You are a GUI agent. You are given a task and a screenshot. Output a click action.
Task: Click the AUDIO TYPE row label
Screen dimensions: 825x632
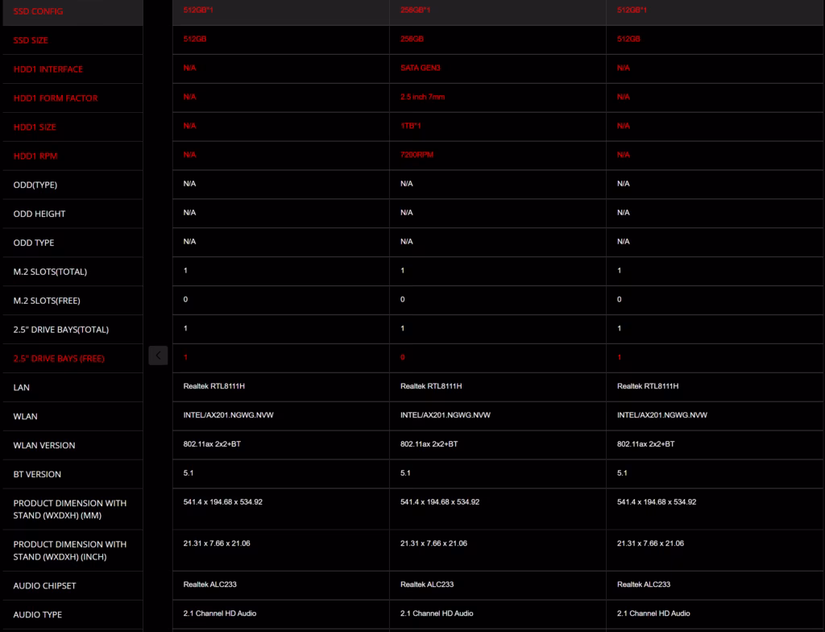click(x=37, y=614)
